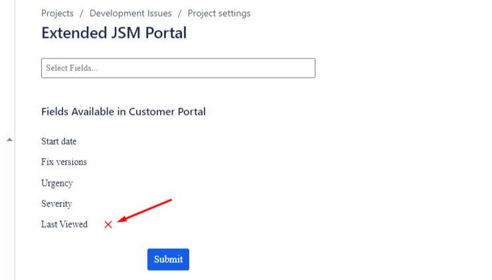Image resolution: width=492 pixels, height=280 pixels.
Task: Click Fields Available in Customer Portal heading
Action: coord(123,111)
